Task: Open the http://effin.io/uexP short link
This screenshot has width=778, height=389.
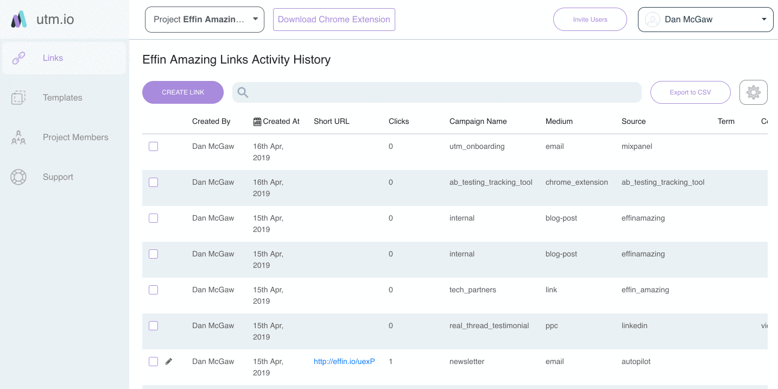Action: 344,361
